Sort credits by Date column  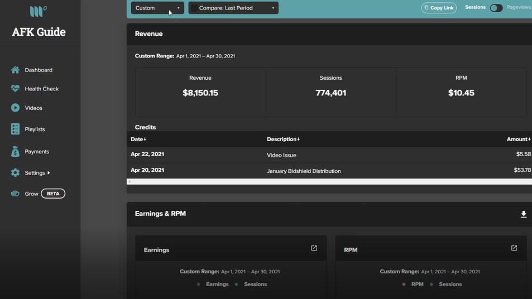[x=138, y=139]
